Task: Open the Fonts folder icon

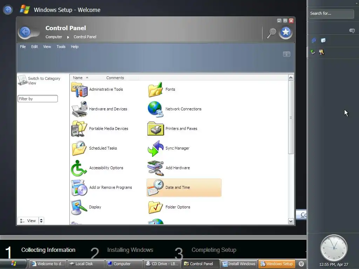Action: pos(155,89)
